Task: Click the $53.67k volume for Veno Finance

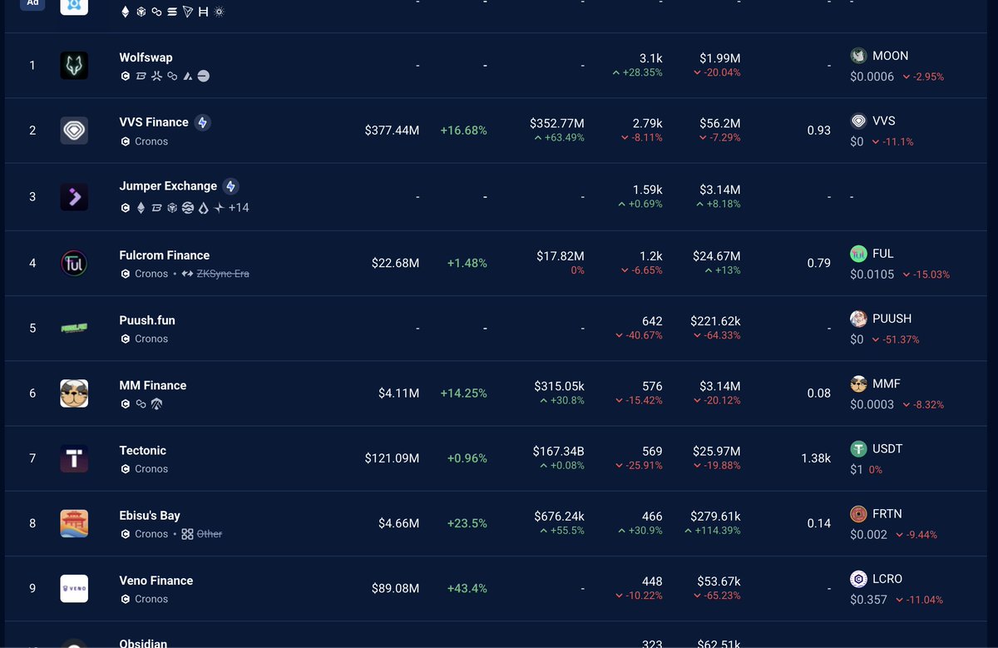Action: (x=719, y=581)
